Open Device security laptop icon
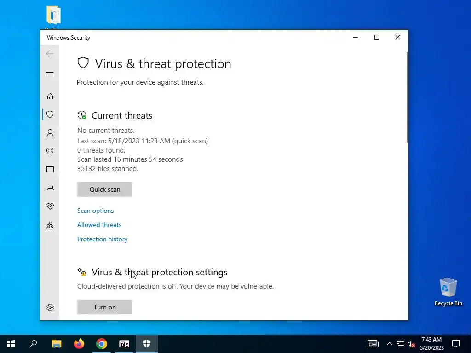 pos(50,188)
